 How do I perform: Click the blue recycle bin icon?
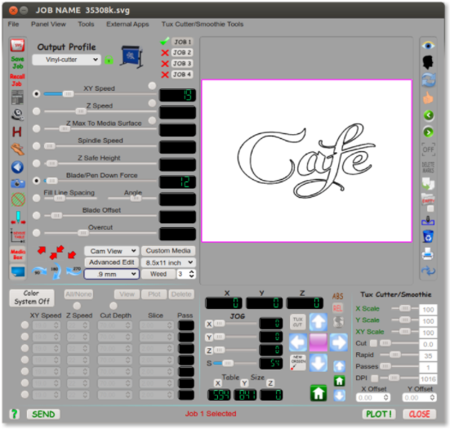428,236
